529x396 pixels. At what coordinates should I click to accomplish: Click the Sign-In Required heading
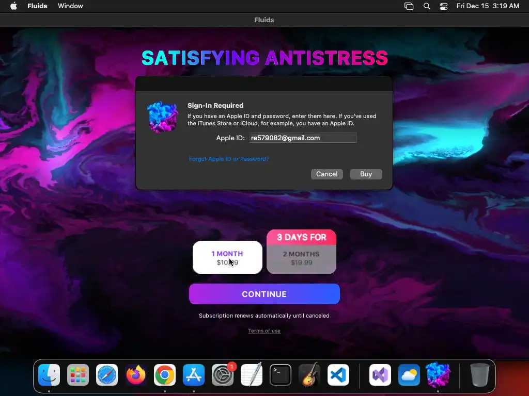point(215,105)
